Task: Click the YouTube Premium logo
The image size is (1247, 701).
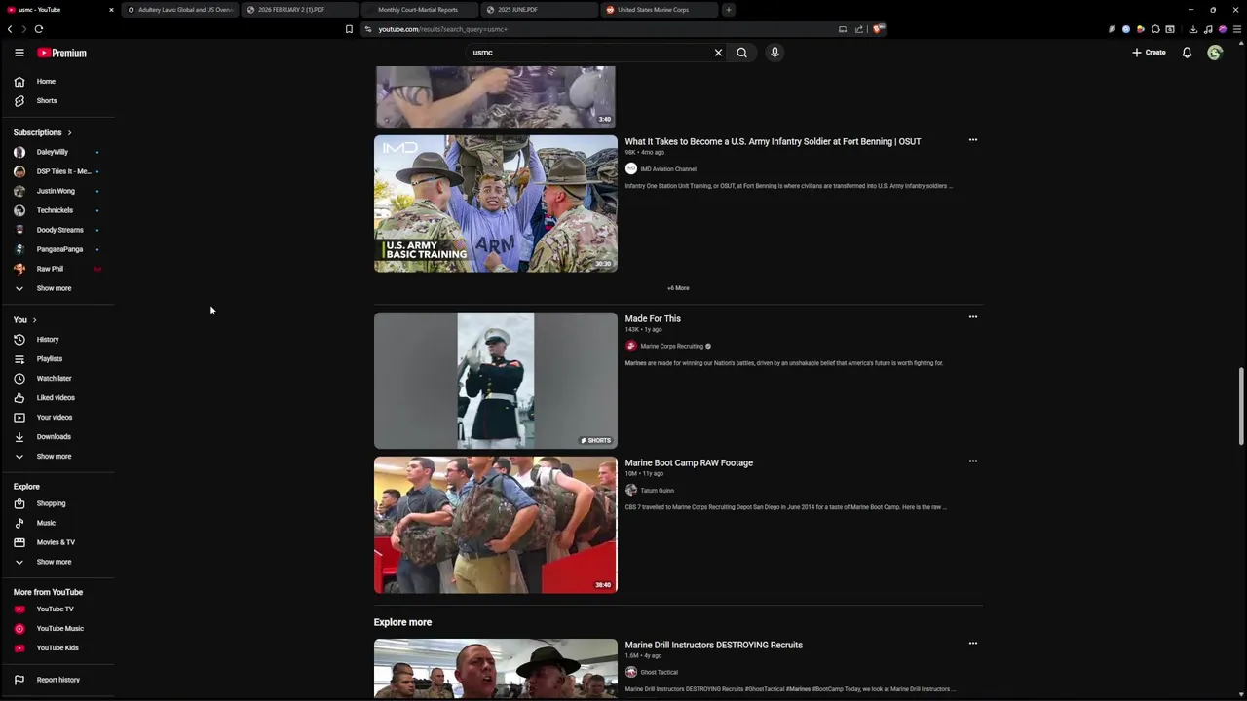Action: pyautogui.click(x=62, y=53)
